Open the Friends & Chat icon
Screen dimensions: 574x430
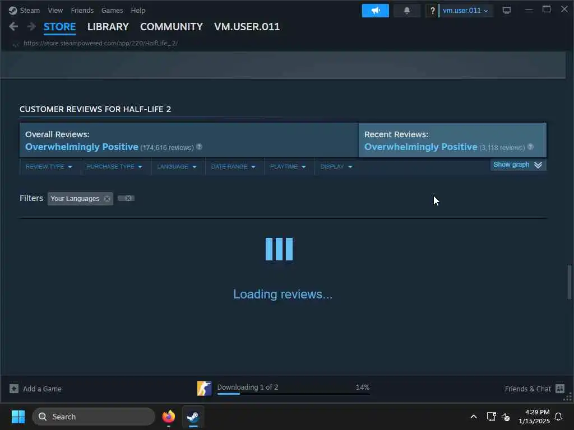560,389
